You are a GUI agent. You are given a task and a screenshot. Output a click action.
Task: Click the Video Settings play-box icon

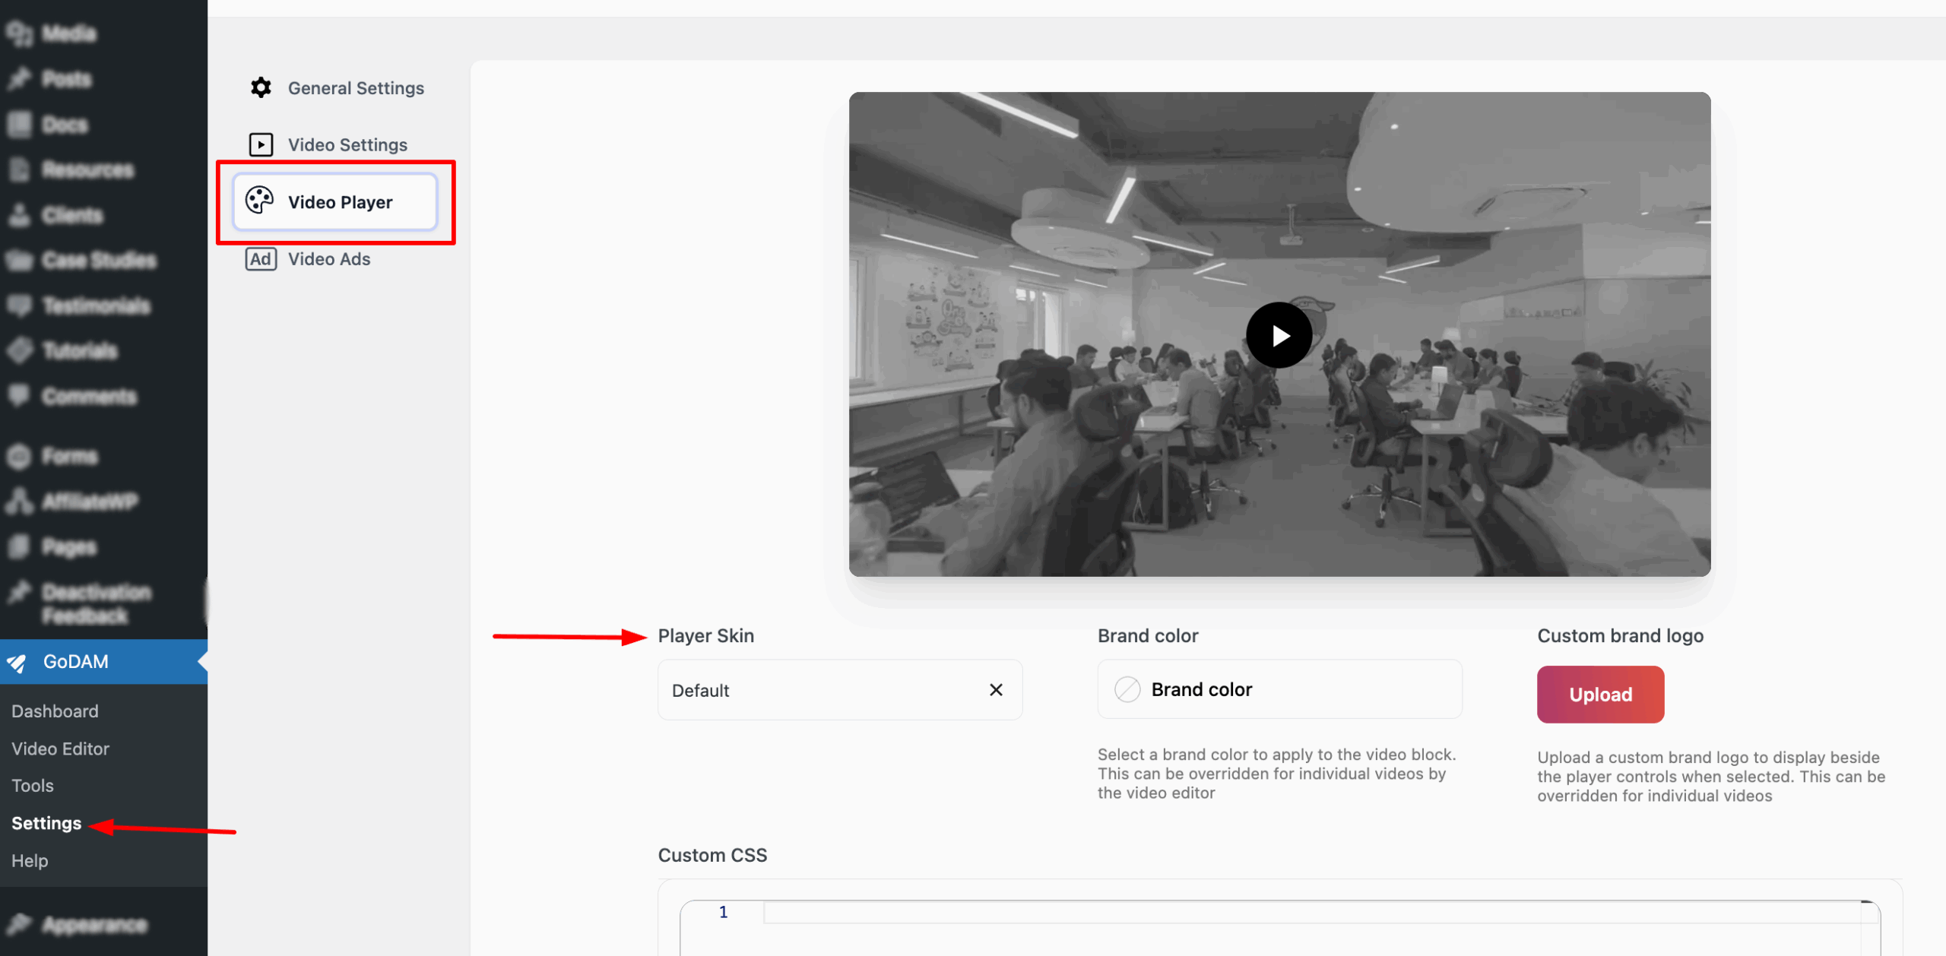click(x=261, y=144)
